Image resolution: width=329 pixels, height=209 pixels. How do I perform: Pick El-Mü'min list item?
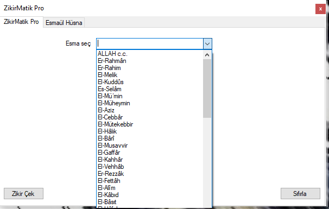pyautogui.click(x=150, y=96)
